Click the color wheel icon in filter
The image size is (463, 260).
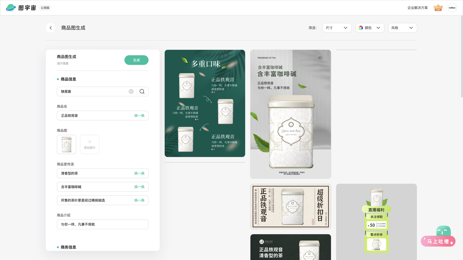click(361, 28)
